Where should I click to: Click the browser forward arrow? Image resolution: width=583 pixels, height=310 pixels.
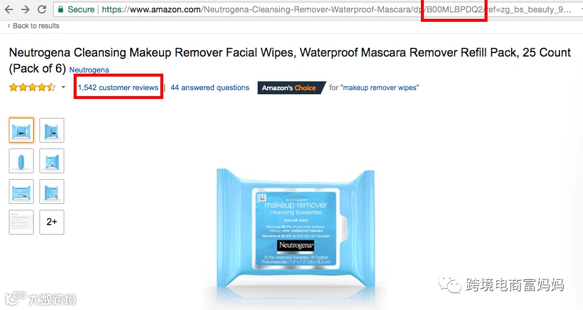(x=25, y=9)
